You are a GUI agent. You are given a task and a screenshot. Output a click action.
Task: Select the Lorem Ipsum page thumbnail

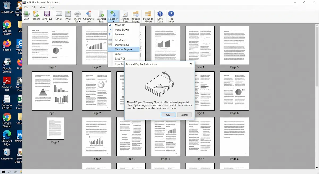(52, 45)
